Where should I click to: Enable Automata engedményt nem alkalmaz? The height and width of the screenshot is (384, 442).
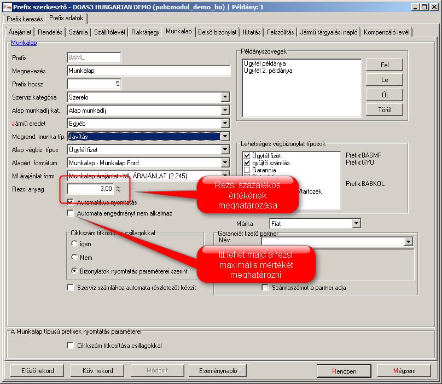70,213
